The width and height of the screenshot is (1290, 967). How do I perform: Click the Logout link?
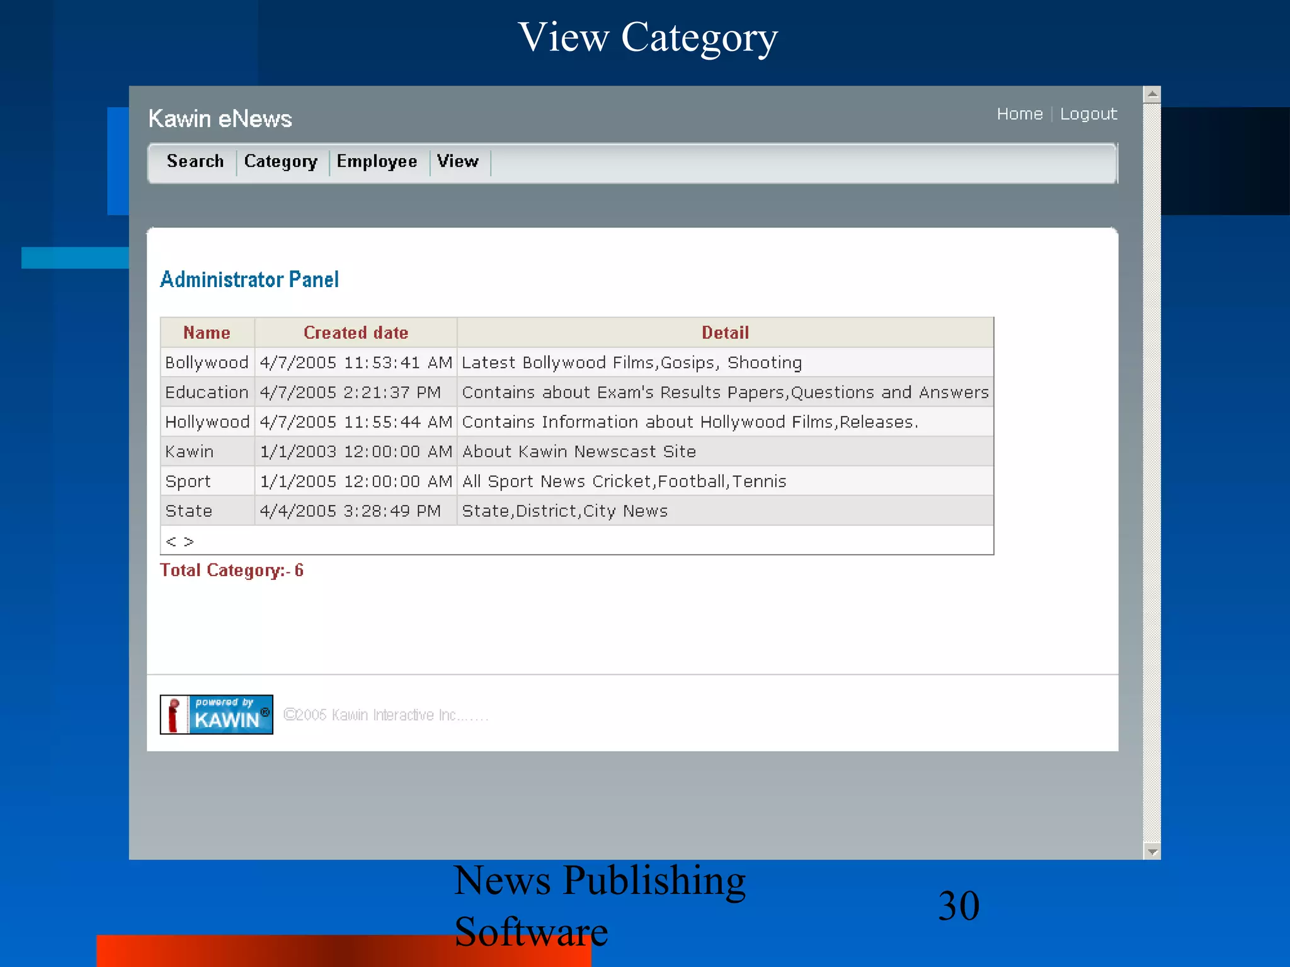pos(1088,114)
